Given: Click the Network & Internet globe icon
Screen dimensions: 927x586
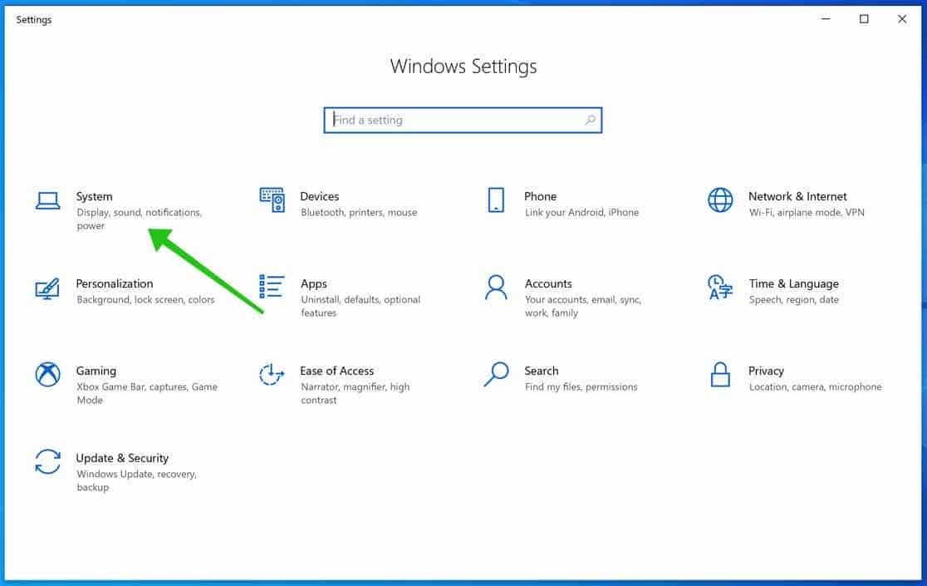Looking at the screenshot, I should point(720,199).
